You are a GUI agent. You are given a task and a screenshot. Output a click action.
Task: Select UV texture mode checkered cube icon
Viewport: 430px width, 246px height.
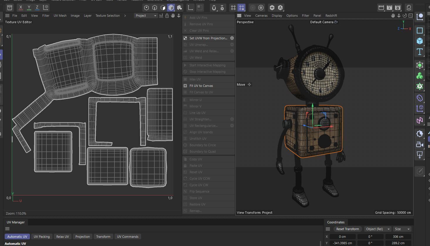(x=179, y=8)
